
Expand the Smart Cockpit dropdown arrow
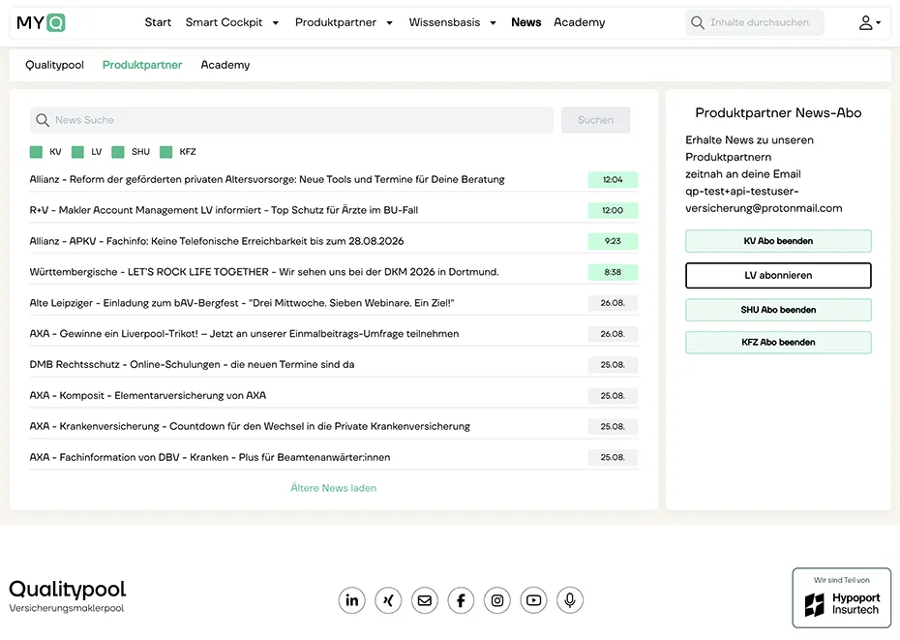(x=276, y=23)
